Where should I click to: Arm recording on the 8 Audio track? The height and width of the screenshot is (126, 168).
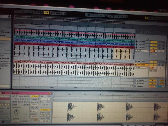click(164, 46)
